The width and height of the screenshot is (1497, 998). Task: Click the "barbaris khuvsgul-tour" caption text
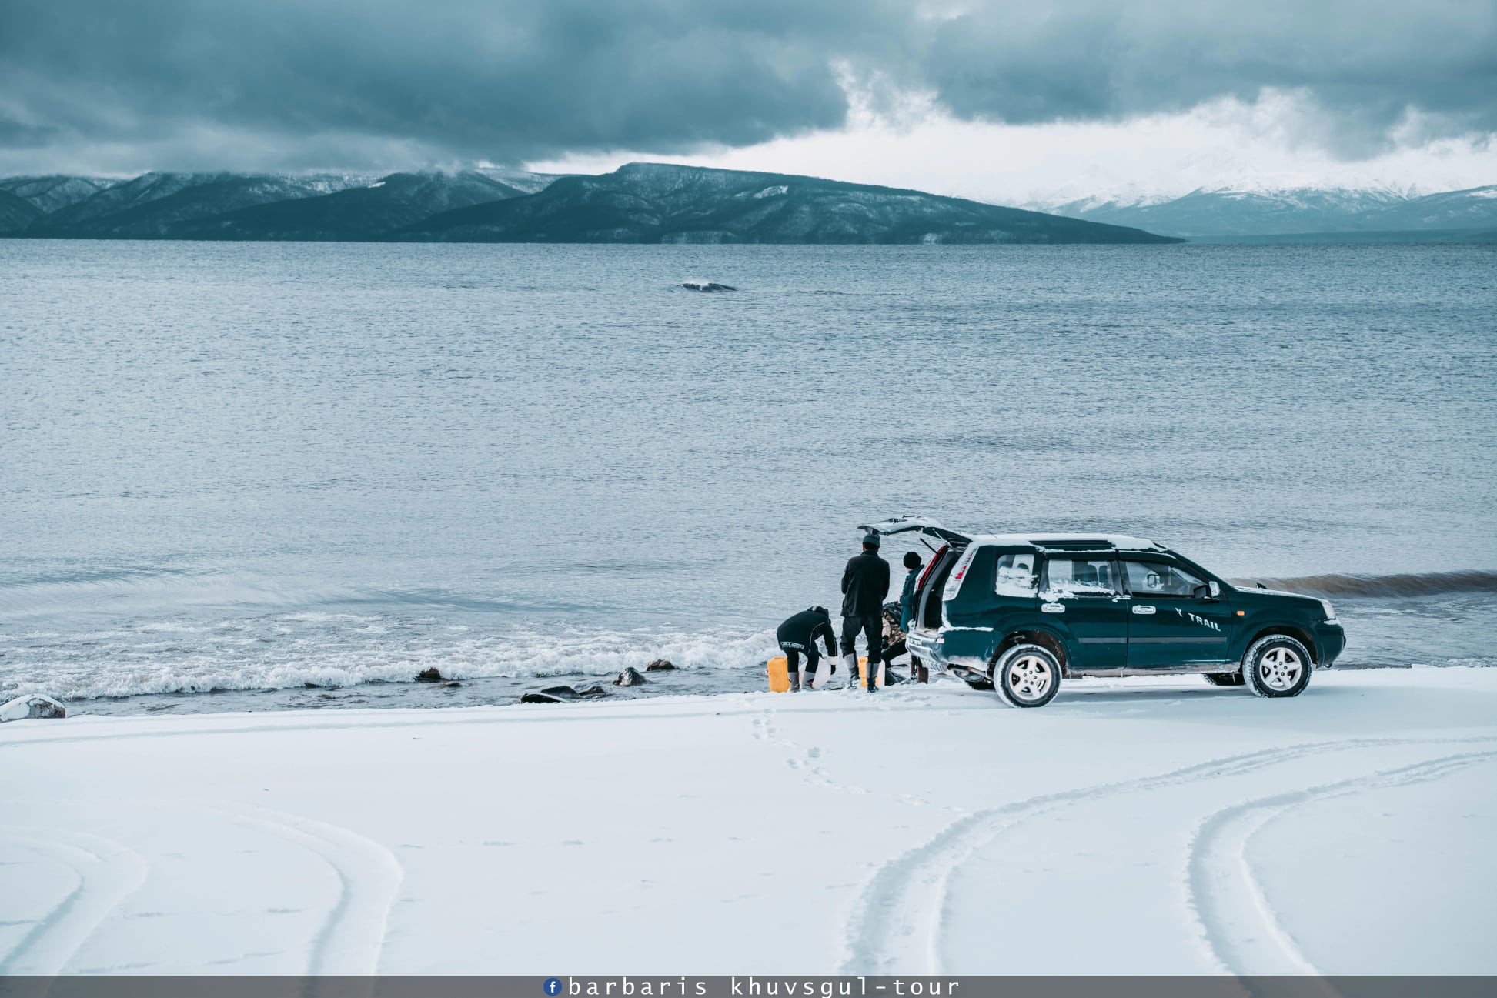(764, 987)
